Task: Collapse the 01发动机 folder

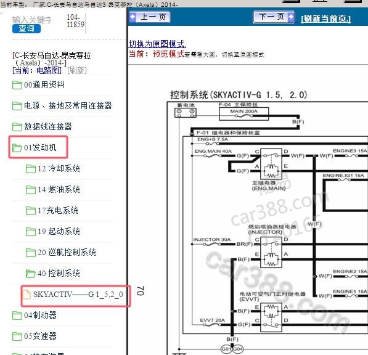Action: 40,147
